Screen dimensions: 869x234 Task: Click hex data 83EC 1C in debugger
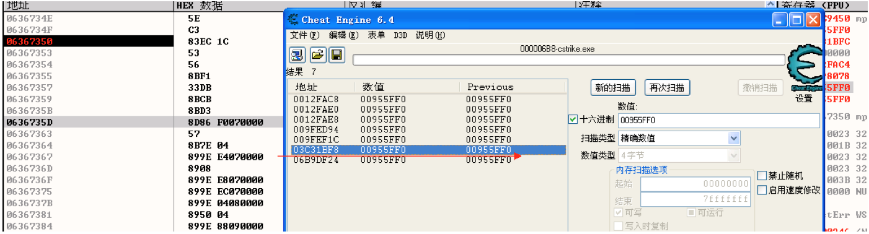[208, 41]
